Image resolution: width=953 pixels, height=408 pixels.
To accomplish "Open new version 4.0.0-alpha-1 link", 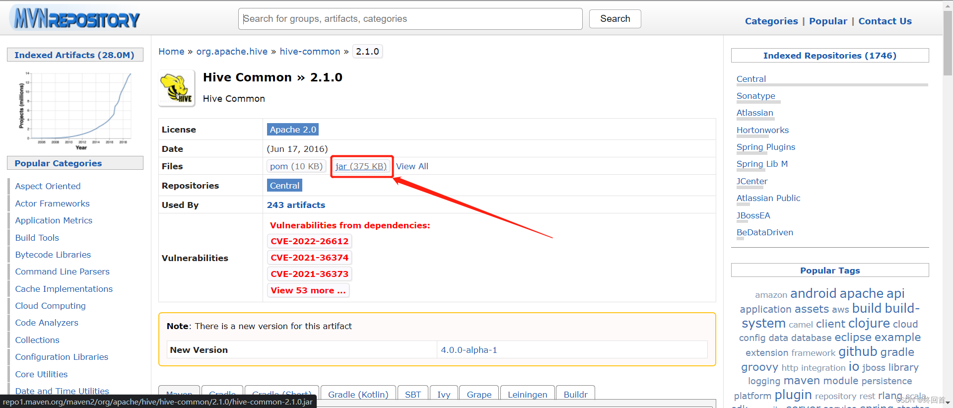I will tap(469, 350).
